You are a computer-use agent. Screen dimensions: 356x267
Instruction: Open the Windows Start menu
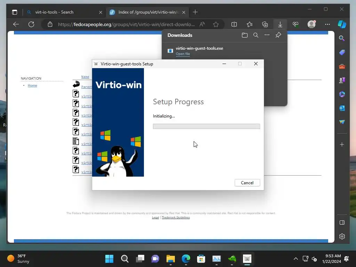click(x=109, y=259)
